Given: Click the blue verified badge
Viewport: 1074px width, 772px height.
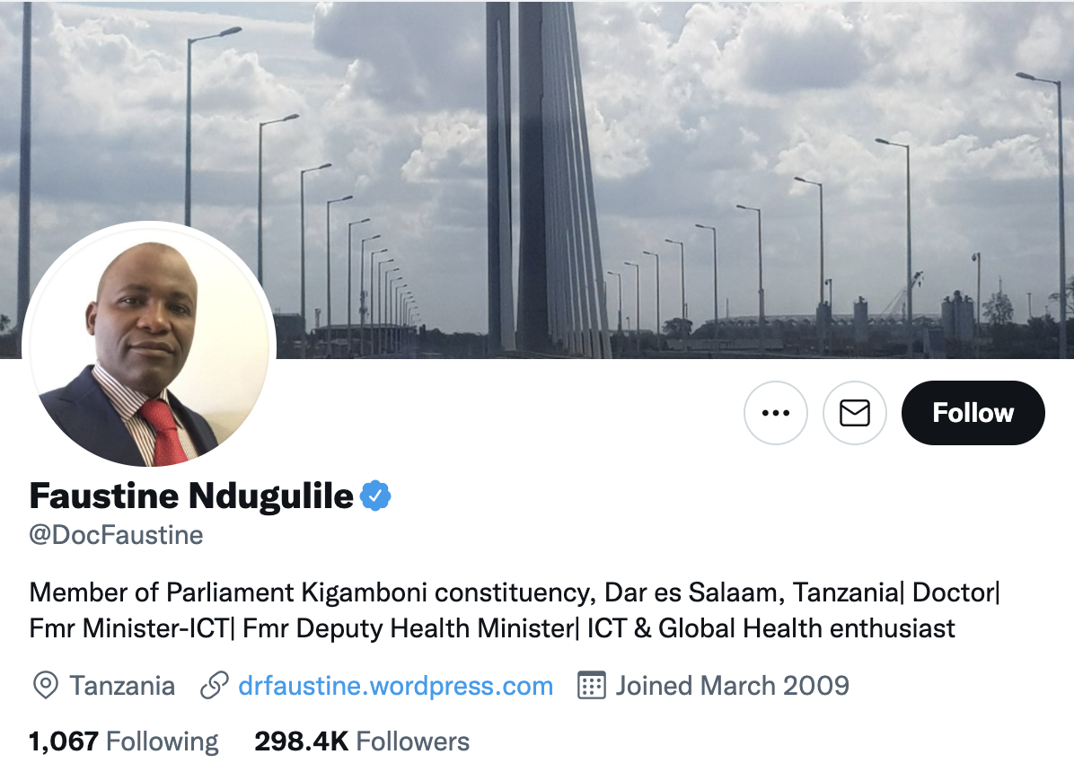Looking at the screenshot, I should [375, 496].
